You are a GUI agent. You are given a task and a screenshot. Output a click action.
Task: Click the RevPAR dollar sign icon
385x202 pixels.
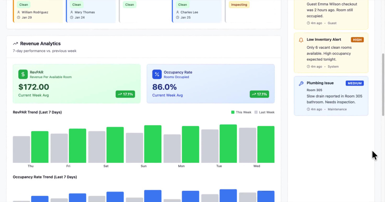pyautogui.click(x=23, y=74)
